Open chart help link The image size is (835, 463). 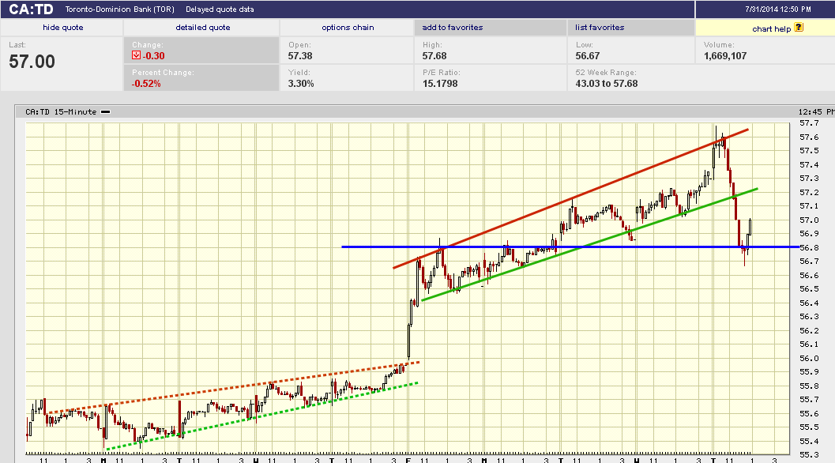click(x=771, y=28)
